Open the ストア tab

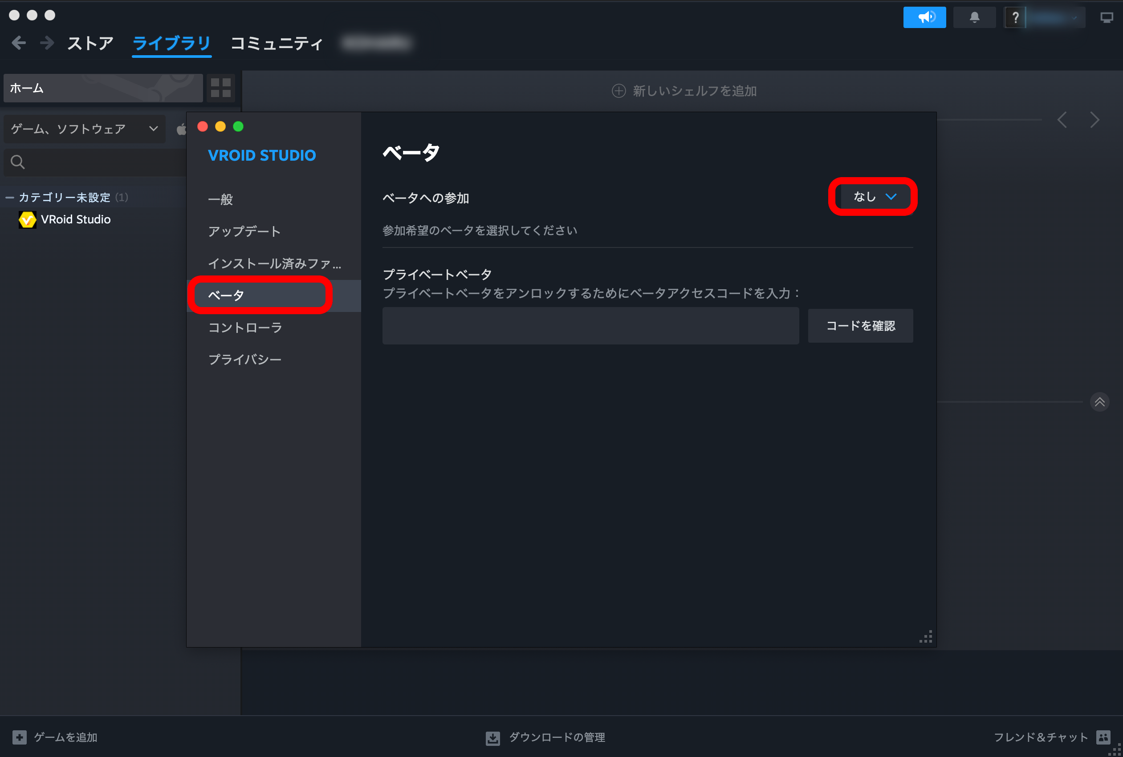pyautogui.click(x=90, y=44)
